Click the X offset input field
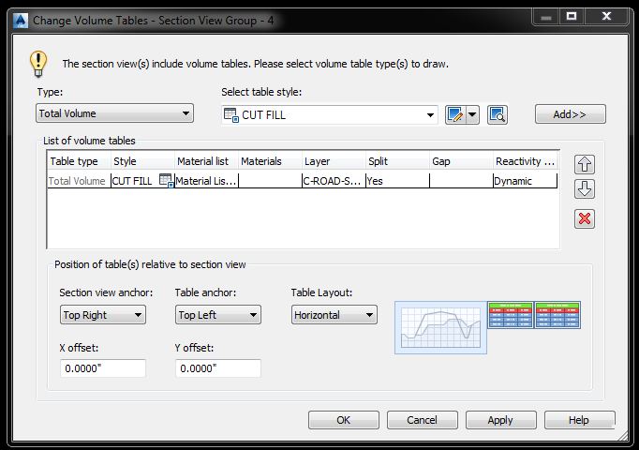The image size is (639, 450). 103,368
